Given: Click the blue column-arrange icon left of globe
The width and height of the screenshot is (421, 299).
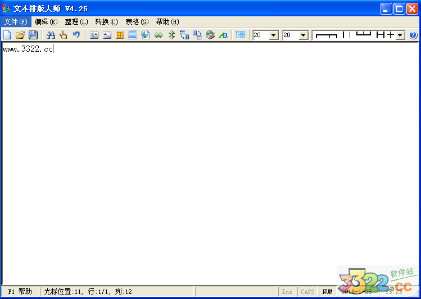Looking at the screenshot, I should tap(184, 35).
